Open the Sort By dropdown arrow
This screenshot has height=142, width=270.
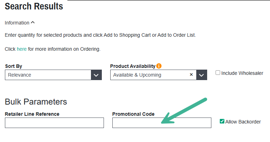97,75
